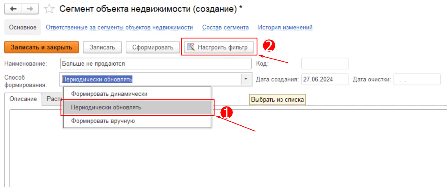Pick the Формировать вручную option
The width and height of the screenshot is (447, 187).
[x=103, y=121]
